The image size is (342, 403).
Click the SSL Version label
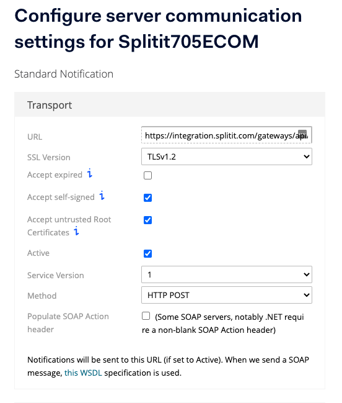(x=49, y=157)
